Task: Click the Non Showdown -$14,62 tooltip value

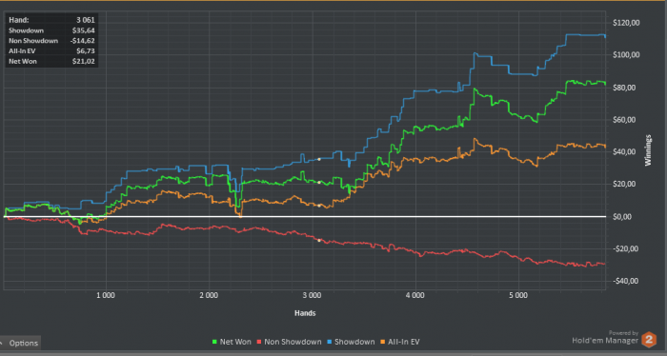Action: [83, 41]
